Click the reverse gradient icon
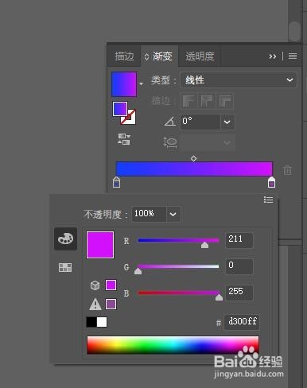 click(x=124, y=139)
